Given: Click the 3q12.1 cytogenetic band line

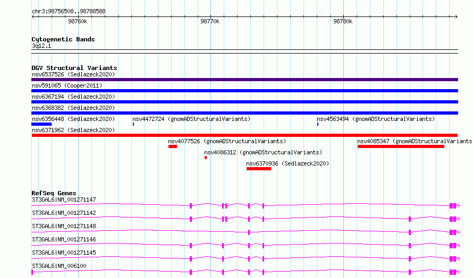Looking at the screenshot, I should [244, 51].
